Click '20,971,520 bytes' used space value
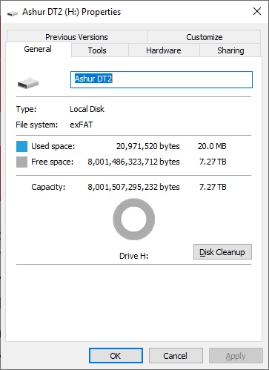 click(147, 146)
